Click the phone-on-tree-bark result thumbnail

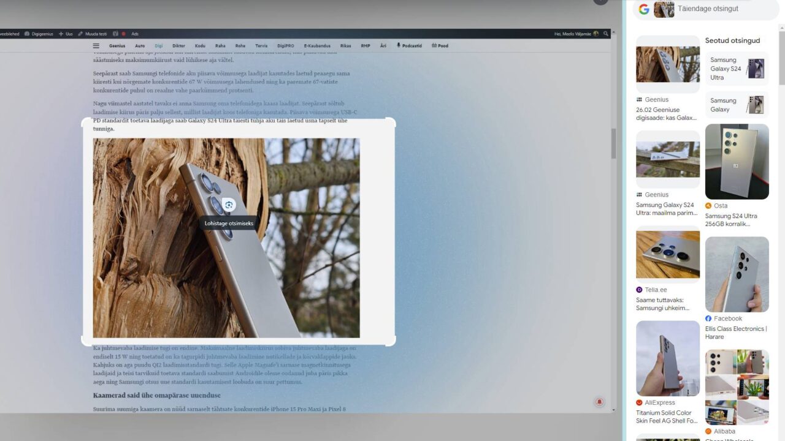coord(668,64)
